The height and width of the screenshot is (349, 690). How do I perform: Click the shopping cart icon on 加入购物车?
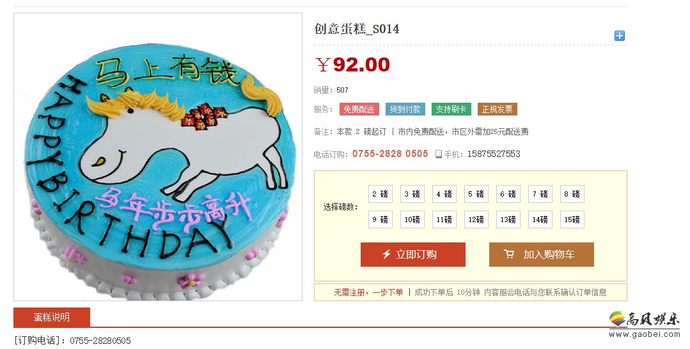(509, 254)
